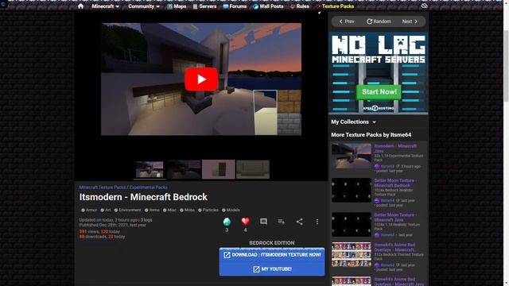
Task: Click Start Now on server ad
Action: click(379, 92)
